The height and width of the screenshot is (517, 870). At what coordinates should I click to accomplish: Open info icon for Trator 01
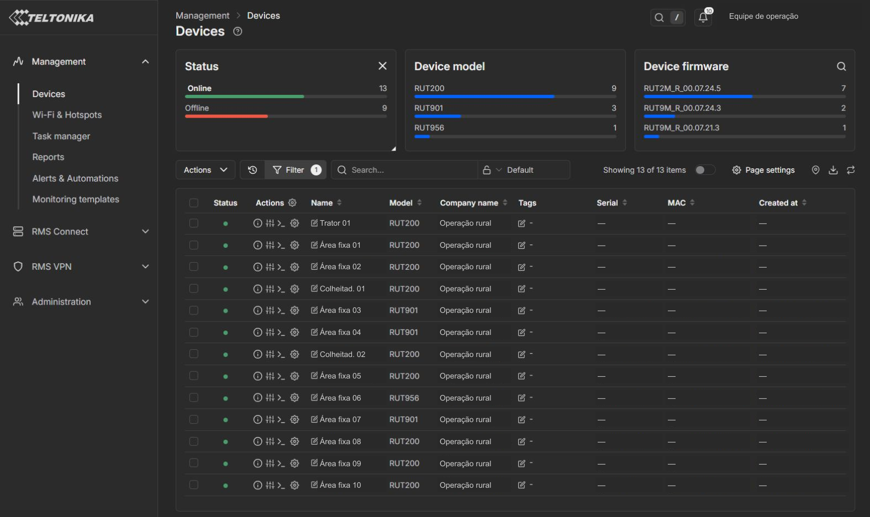tap(257, 223)
